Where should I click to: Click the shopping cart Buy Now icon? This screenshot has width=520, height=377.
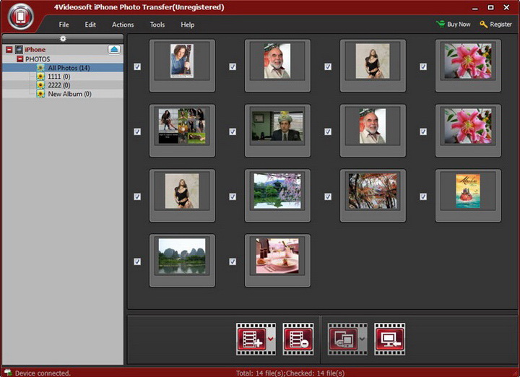[x=441, y=25]
